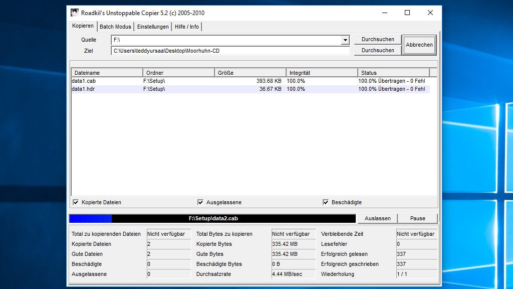Click into the Quelle path field
The height and width of the screenshot is (289, 513).
[226, 40]
